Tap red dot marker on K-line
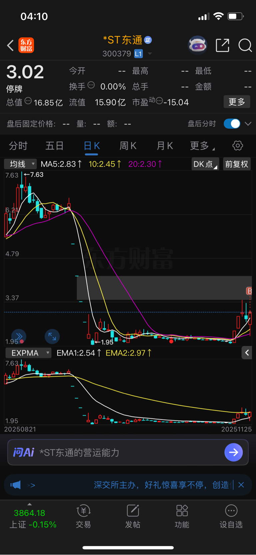 tap(171, 341)
